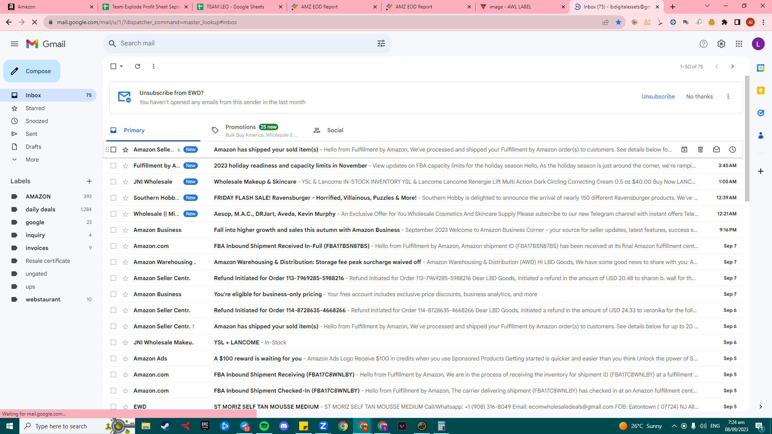The image size is (772, 434).
Task: Select the Fulfillment by Amazon email checkbox
Action: (113, 166)
